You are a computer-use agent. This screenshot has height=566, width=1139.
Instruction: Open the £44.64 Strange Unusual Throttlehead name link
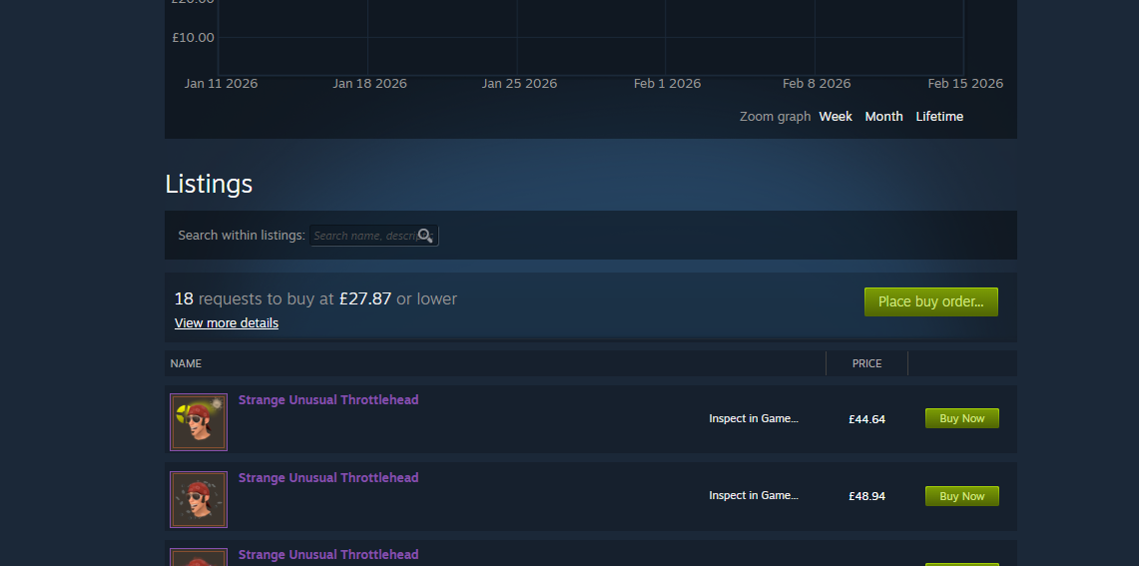tap(328, 399)
